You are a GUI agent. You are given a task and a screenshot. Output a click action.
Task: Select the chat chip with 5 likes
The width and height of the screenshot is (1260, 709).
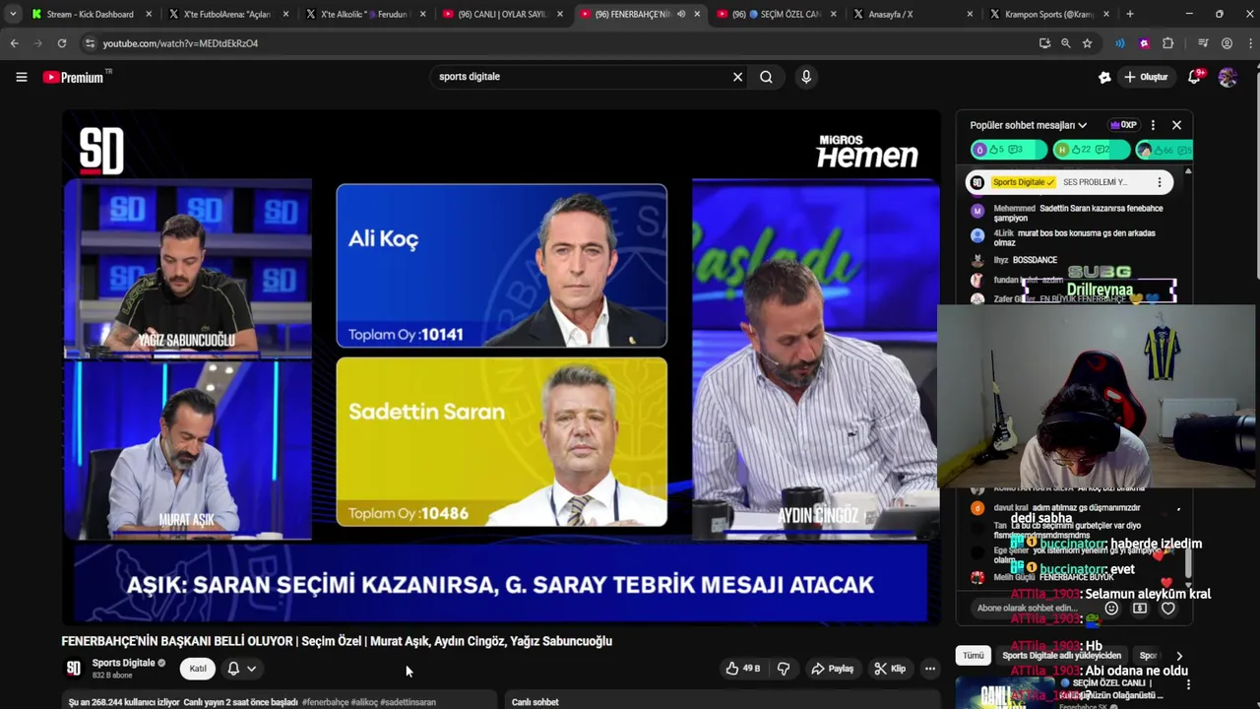click(x=1009, y=150)
